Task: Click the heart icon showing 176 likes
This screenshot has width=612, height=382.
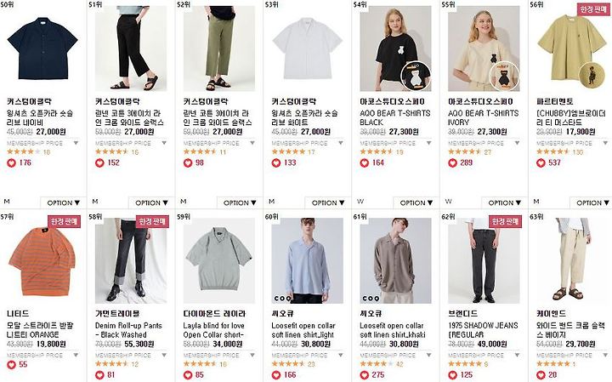Action: click(11, 162)
